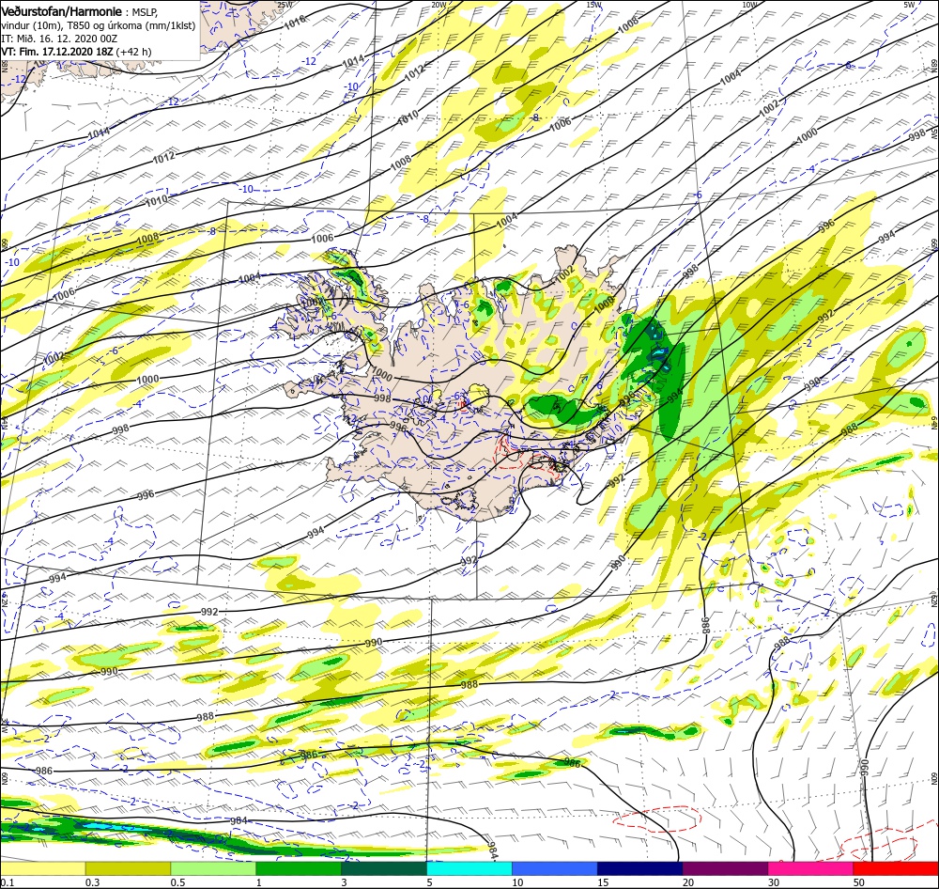
Task: Click the '1016' isobar label
Action: pyautogui.click(x=295, y=23)
